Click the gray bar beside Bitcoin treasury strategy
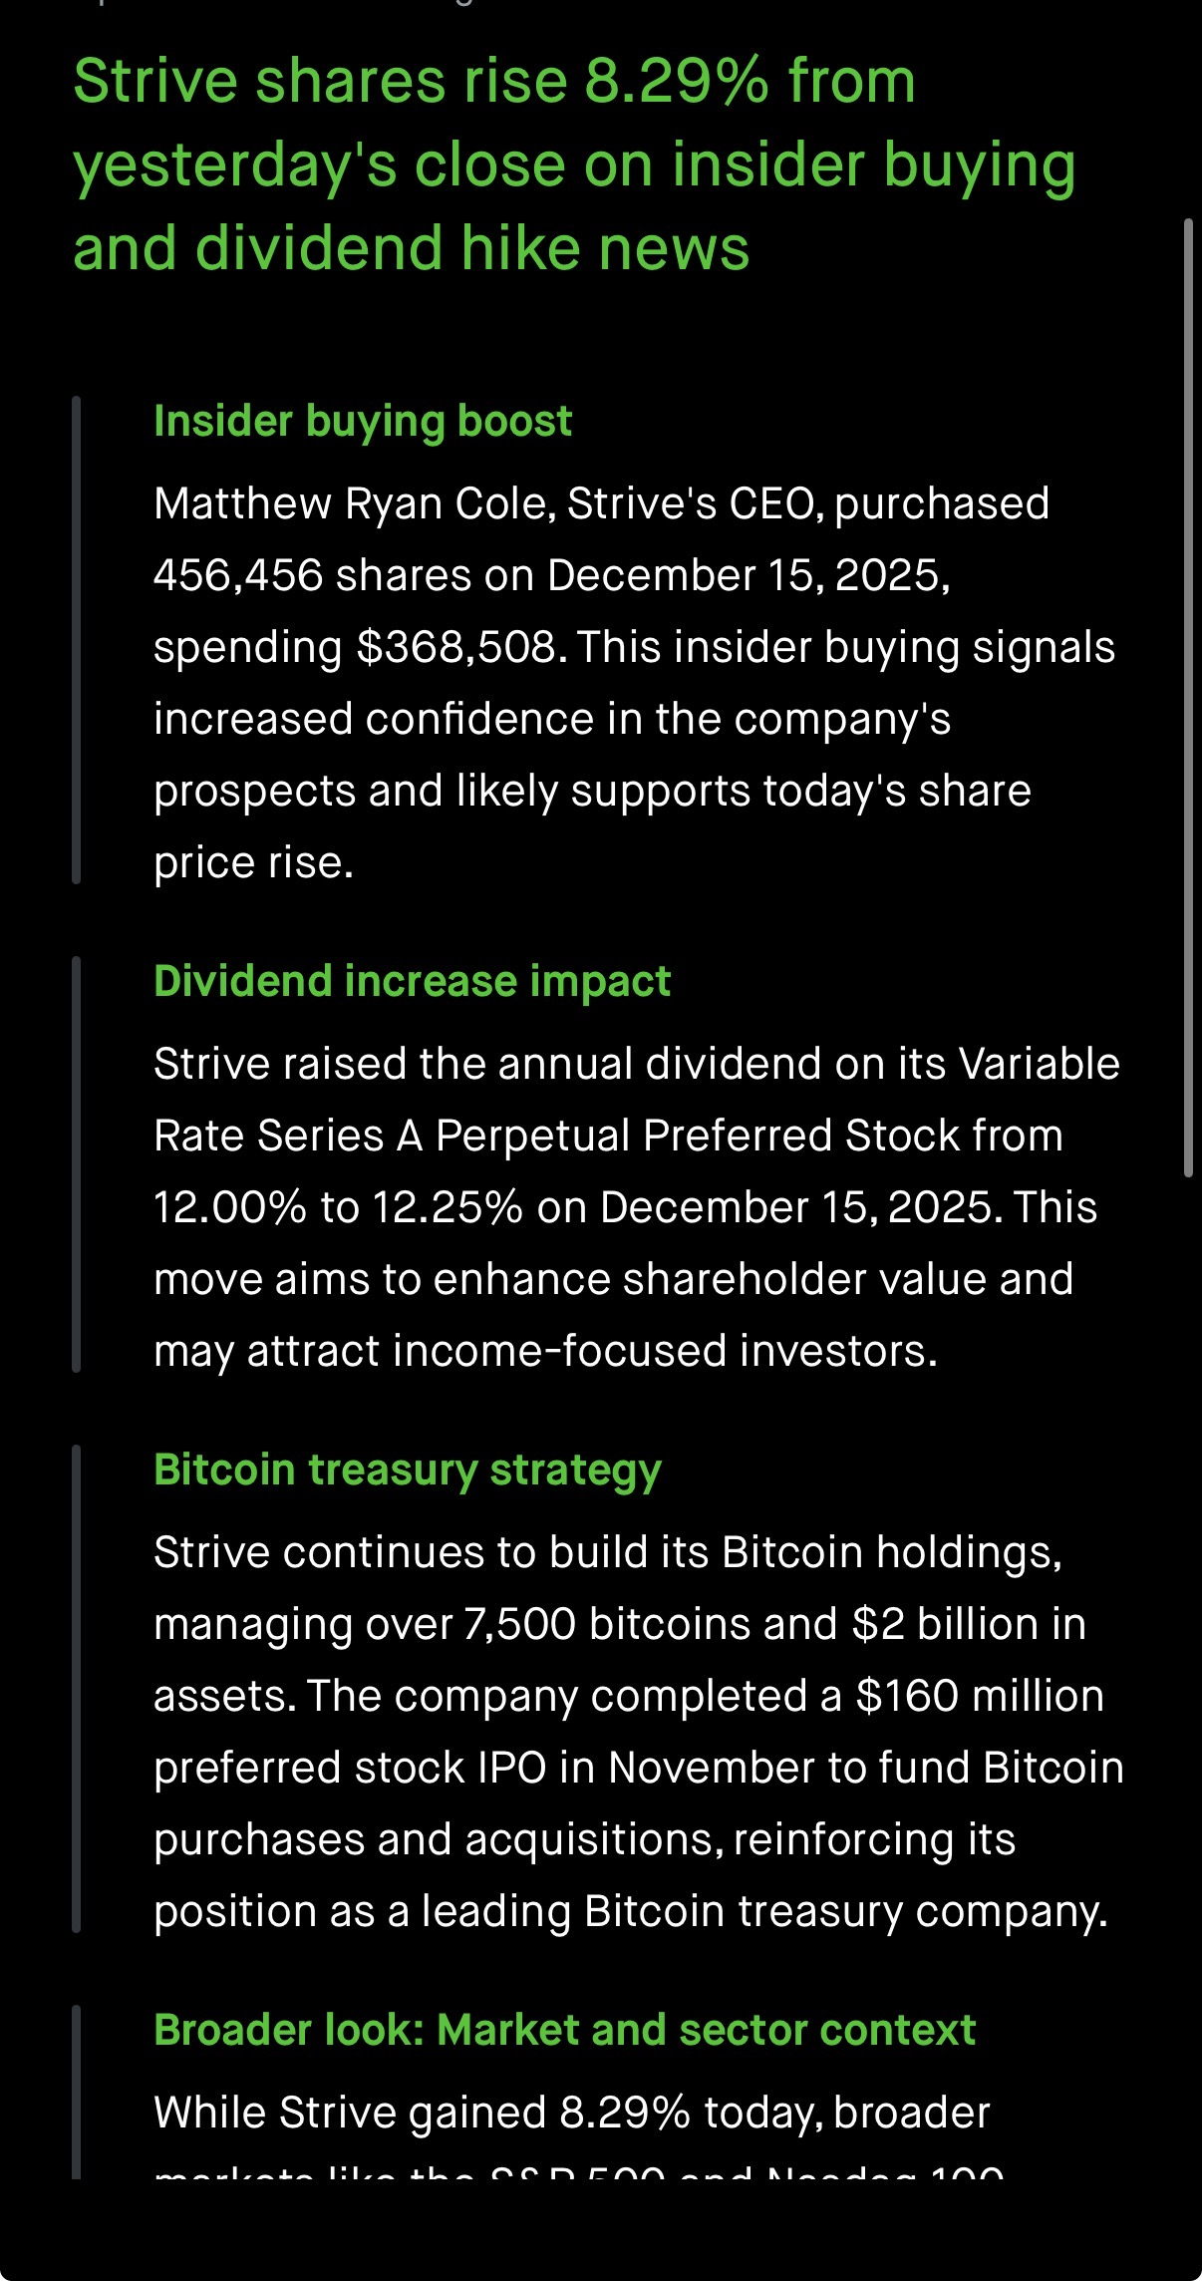Viewport: 1202px width, 2281px height. click(x=76, y=1689)
